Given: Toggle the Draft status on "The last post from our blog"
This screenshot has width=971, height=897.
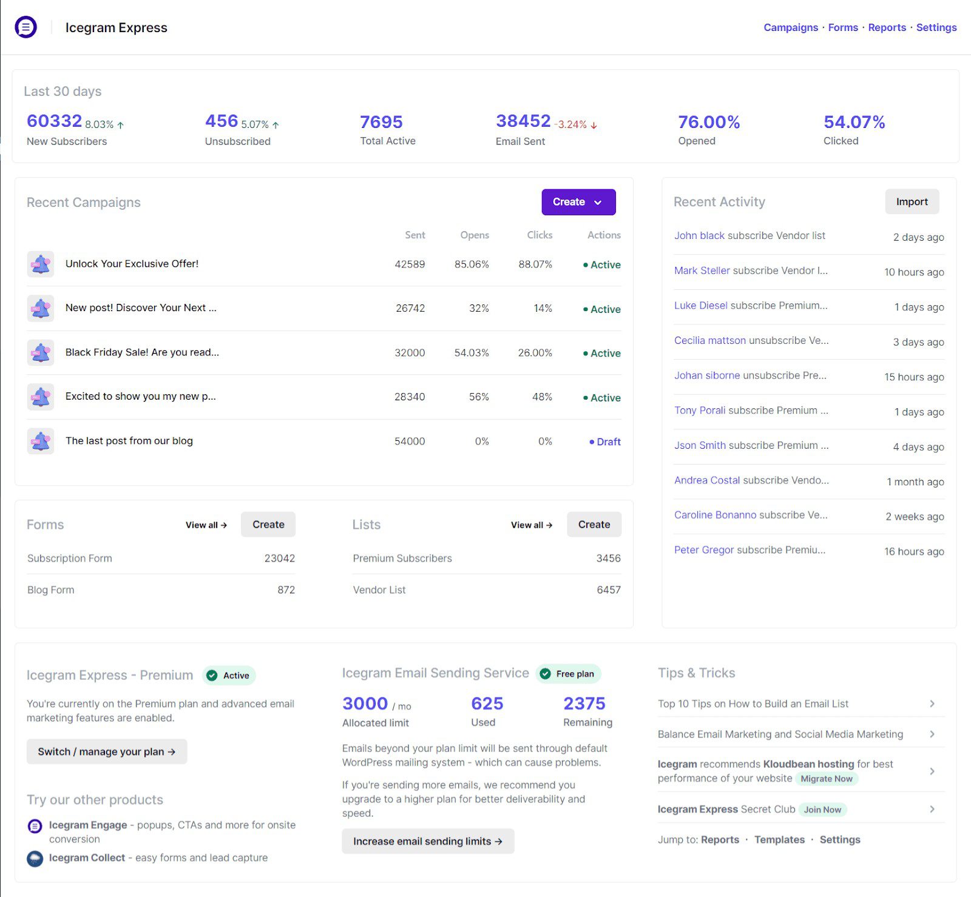Looking at the screenshot, I should pyautogui.click(x=604, y=442).
